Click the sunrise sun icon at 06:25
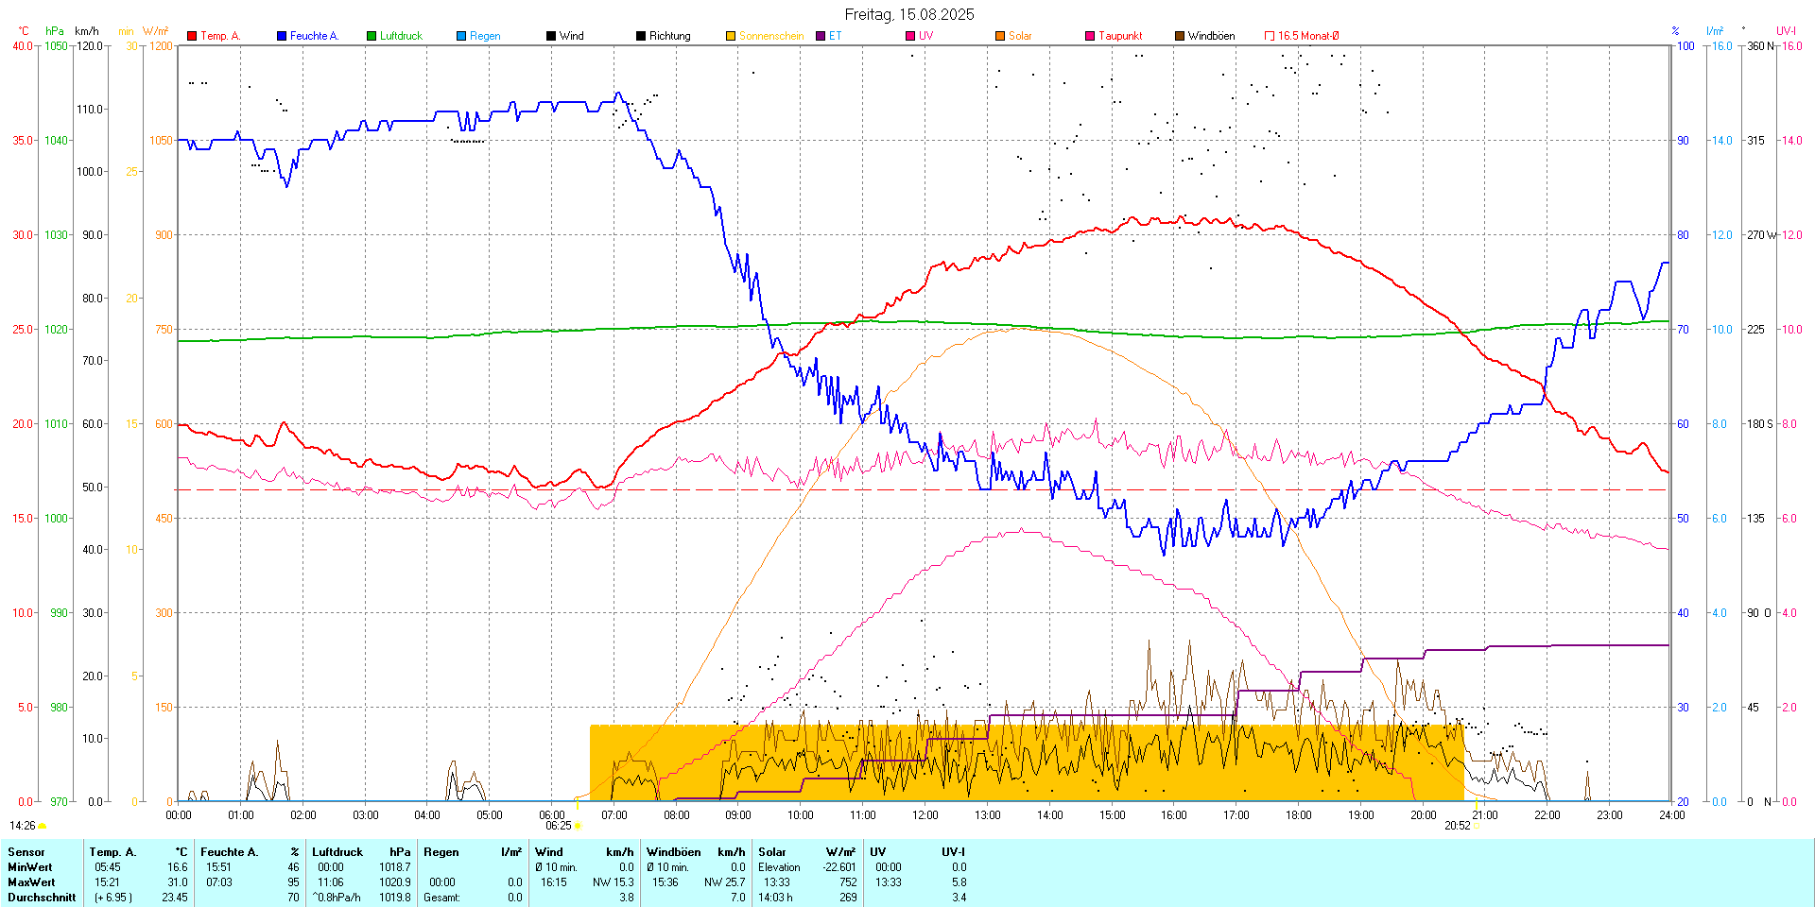This screenshot has height=907, width=1815. coord(578,826)
